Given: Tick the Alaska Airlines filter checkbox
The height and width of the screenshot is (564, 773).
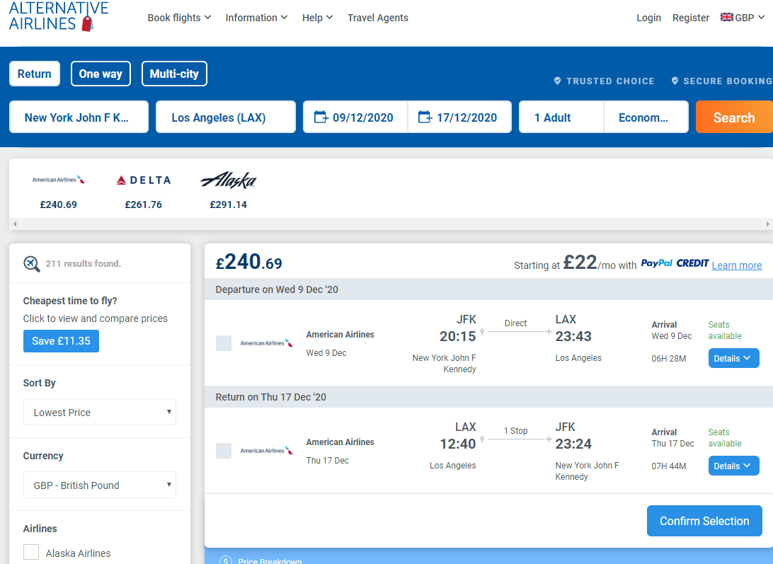Looking at the screenshot, I should click(x=31, y=552).
